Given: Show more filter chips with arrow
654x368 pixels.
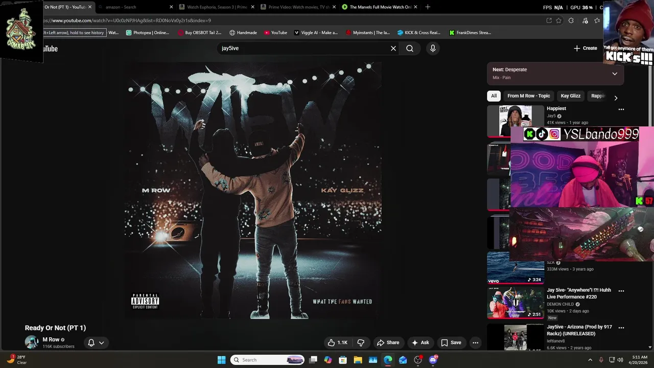Looking at the screenshot, I should tap(616, 98).
